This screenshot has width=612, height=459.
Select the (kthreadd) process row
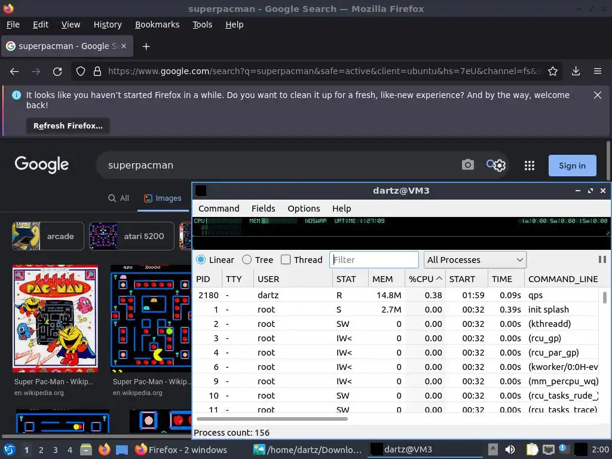pyautogui.click(x=396, y=324)
